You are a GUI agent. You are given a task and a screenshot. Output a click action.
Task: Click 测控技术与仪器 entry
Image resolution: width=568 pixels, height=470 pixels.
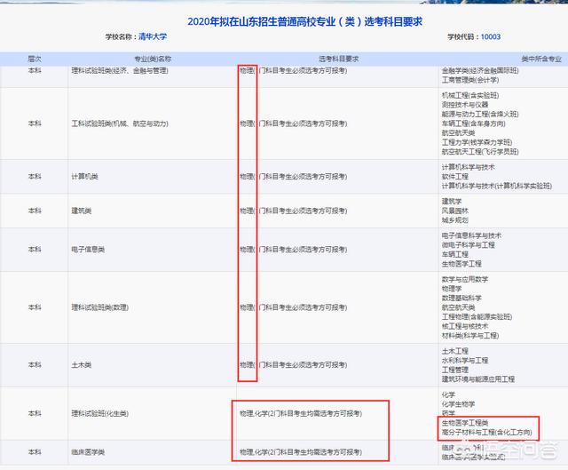tap(465, 105)
